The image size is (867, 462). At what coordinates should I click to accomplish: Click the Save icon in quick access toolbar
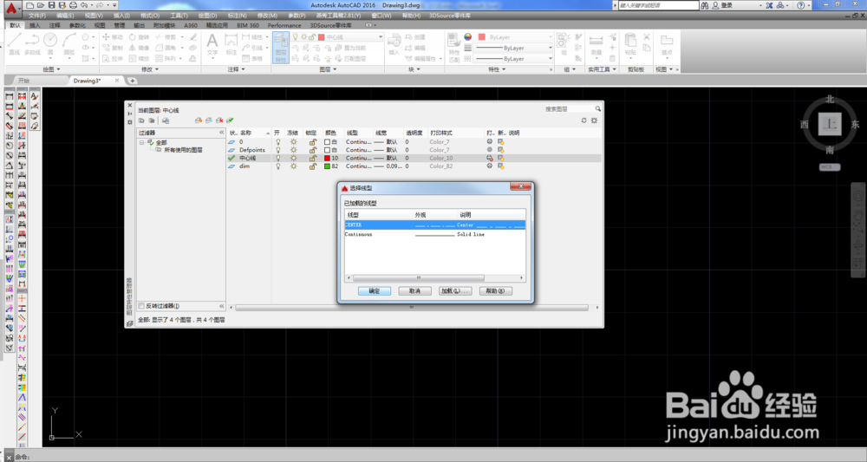(x=51, y=5)
